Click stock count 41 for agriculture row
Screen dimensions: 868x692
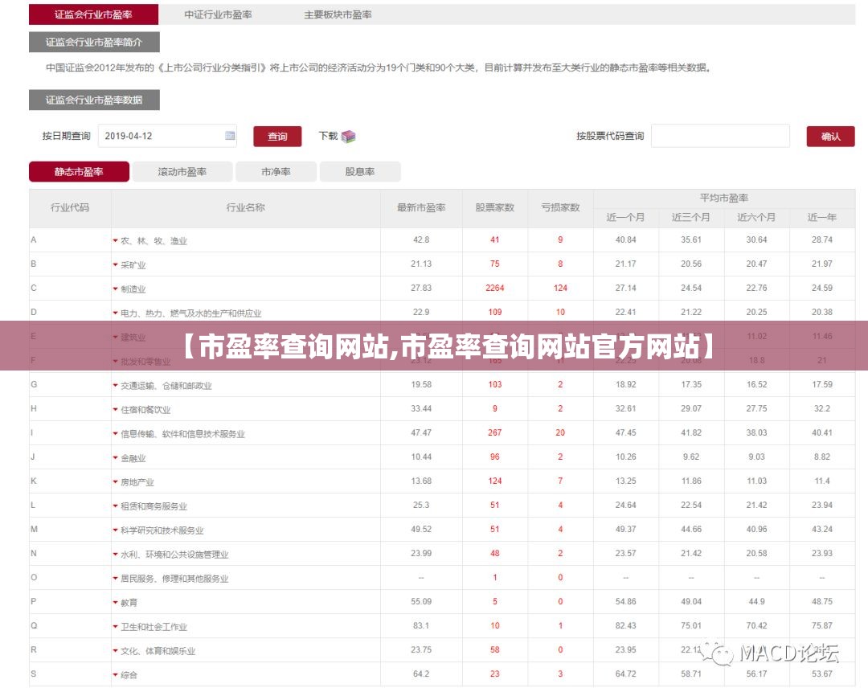495,240
